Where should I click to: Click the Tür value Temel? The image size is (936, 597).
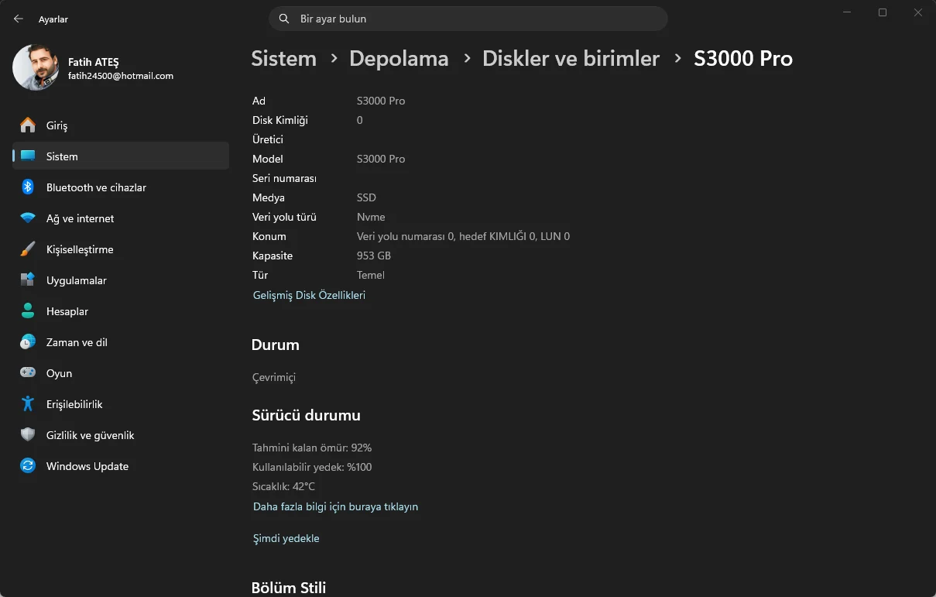[371, 275]
